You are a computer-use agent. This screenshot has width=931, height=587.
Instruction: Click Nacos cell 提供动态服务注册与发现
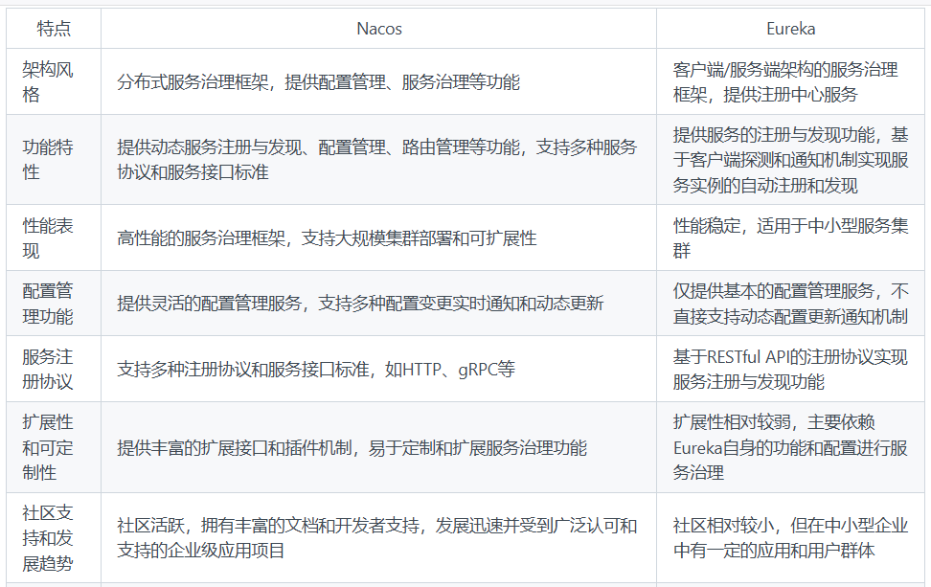(378, 160)
